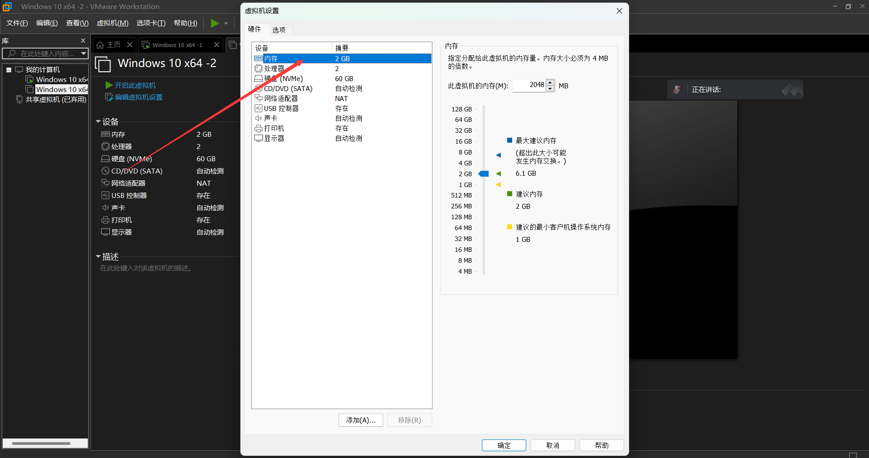869x458 pixels.
Task: Click the 帮助 button in settings dialog
Action: (602, 445)
